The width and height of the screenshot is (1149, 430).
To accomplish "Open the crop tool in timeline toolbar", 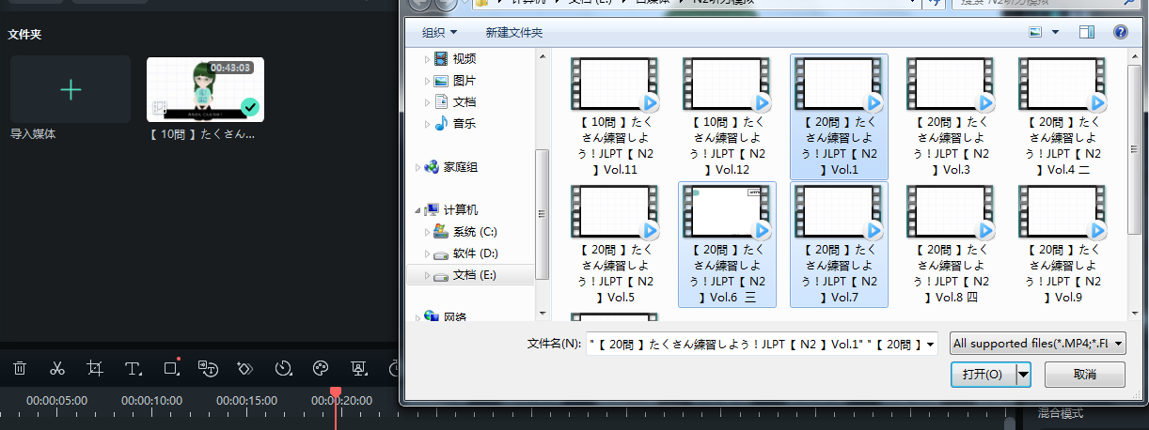I will (x=95, y=368).
